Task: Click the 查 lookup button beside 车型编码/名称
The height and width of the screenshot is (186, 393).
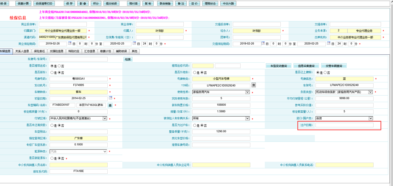Action: click(x=110, y=105)
